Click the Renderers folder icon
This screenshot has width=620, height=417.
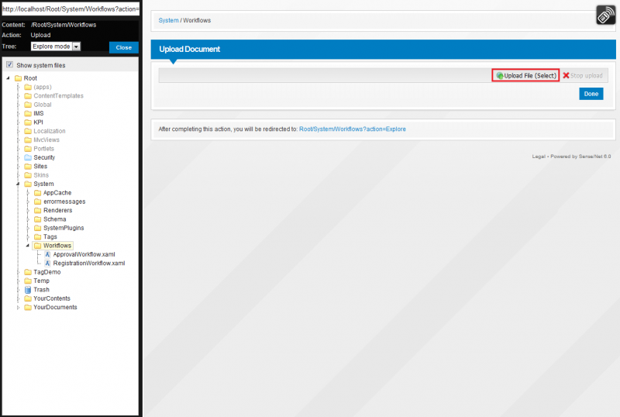point(37,211)
